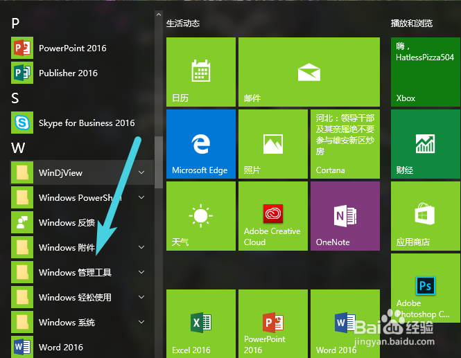Screen dimensions: 461x358
Task: Click the letter S group header
Action: (x=15, y=98)
